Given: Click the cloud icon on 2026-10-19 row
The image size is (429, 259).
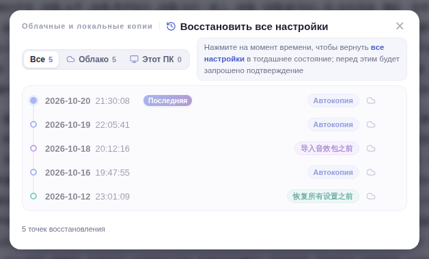Looking at the screenshot, I should (x=371, y=124).
